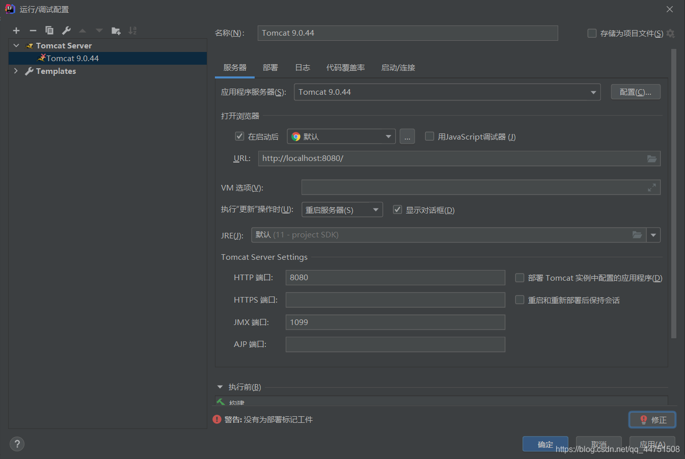Enable the JavaScript debugger checkbox
The image size is (685, 459).
(429, 136)
